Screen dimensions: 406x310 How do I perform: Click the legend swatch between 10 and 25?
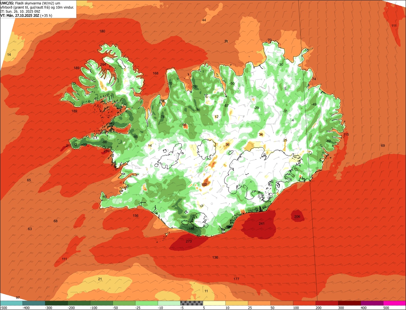(237, 303)
